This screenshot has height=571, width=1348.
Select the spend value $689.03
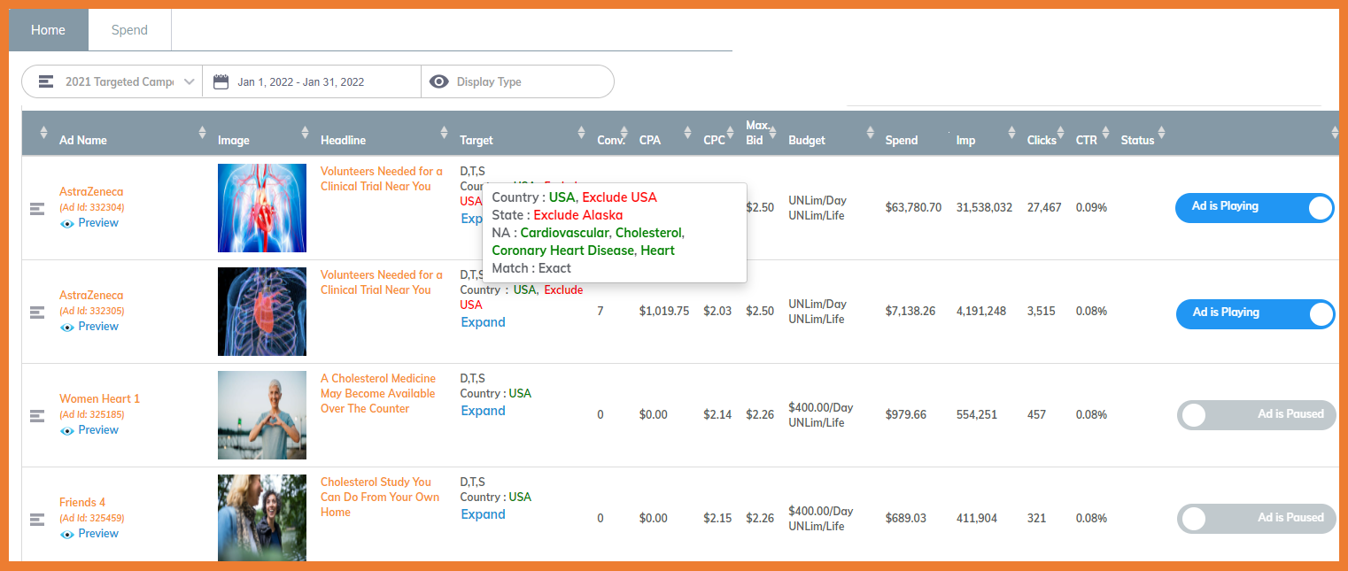click(907, 519)
